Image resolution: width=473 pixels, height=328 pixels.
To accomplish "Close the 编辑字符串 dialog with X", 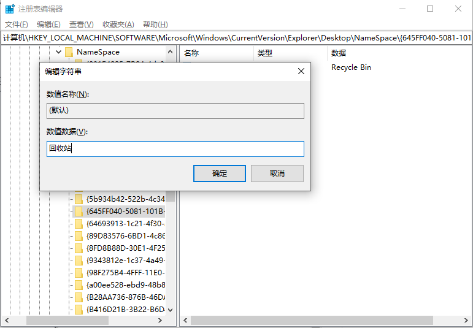I will click(301, 71).
